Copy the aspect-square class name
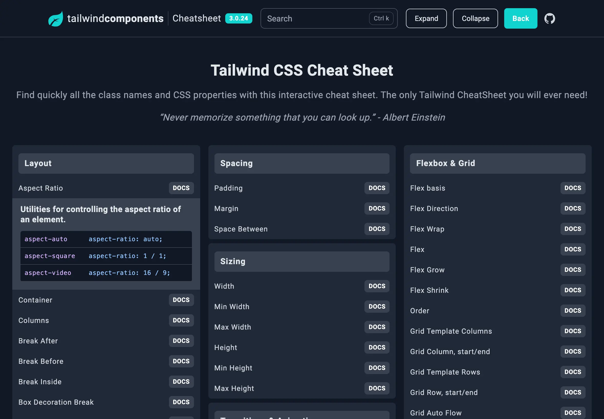This screenshot has width=604, height=419. click(50, 256)
